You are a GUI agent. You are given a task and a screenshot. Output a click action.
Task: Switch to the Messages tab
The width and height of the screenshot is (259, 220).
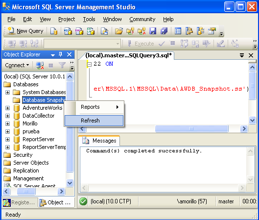coord(99,141)
